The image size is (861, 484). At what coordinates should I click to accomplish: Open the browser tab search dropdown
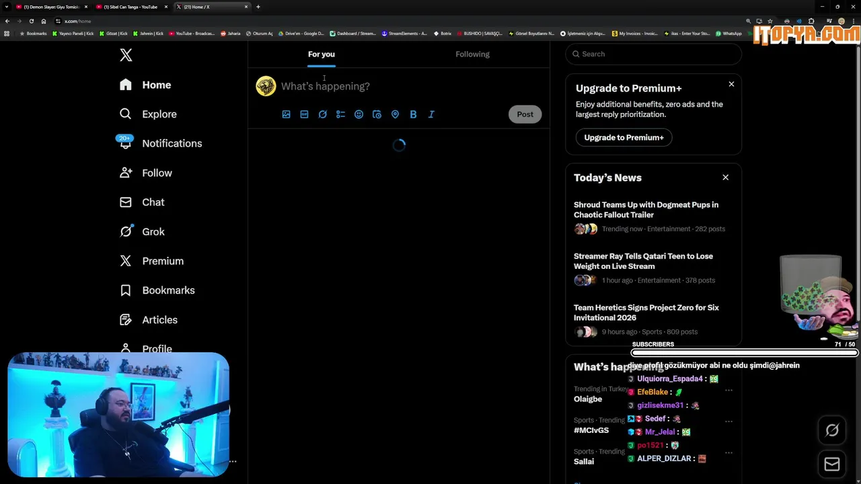click(x=6, y=7)
